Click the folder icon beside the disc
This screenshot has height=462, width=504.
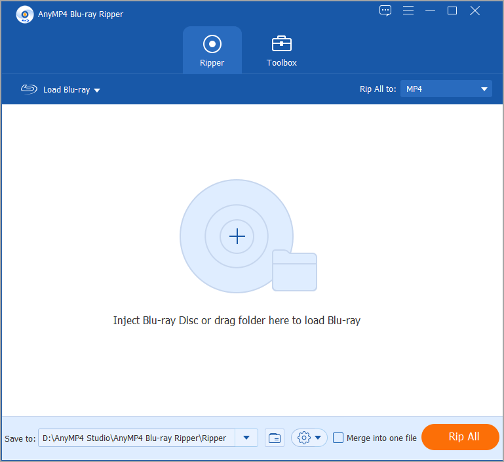pyautogui.click(x=294, y=270)
